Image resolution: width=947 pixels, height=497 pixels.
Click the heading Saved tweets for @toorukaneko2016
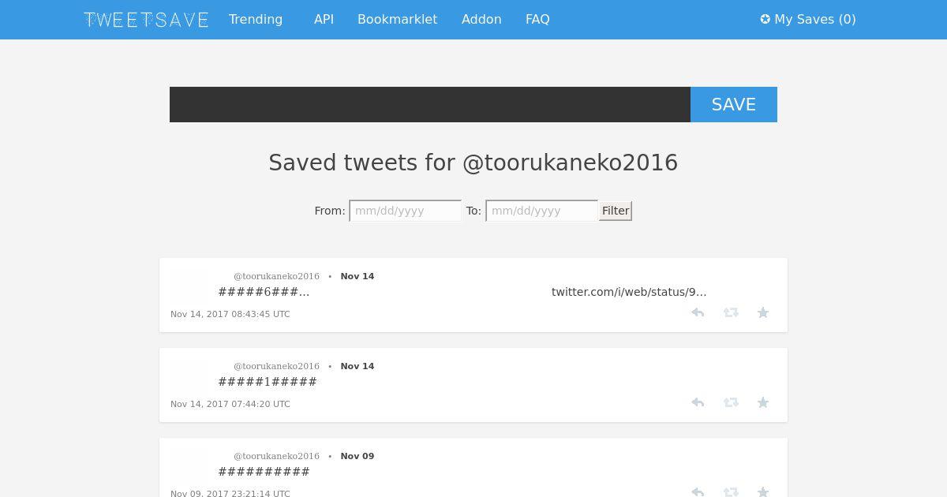[473, 163]
